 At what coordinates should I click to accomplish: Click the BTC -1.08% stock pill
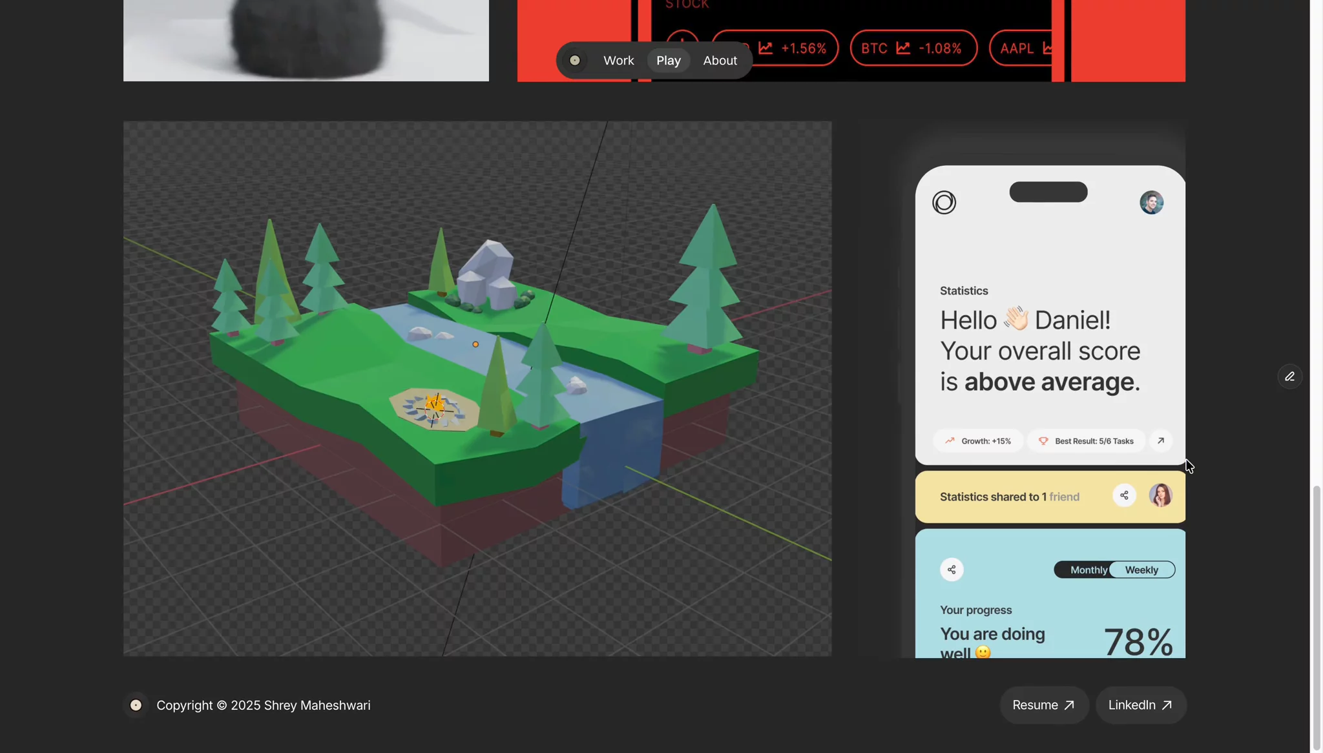click(x=913, y=48)
